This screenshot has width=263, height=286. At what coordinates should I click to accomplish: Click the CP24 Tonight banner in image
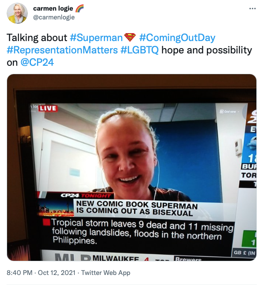pyautogui.click(x=86, y=196)
